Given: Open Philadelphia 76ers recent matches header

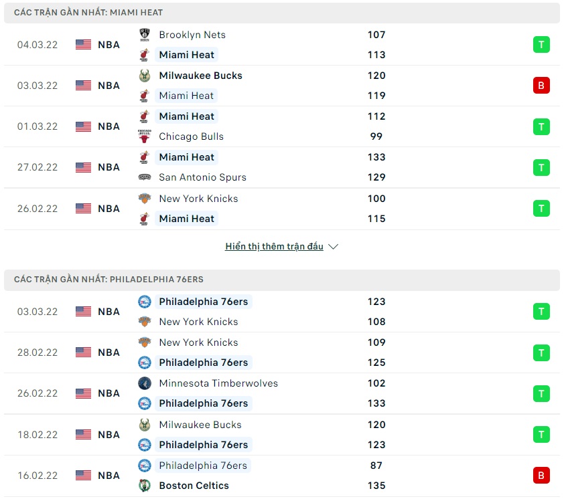Looking at the screenshot, I should pos(110,279).
